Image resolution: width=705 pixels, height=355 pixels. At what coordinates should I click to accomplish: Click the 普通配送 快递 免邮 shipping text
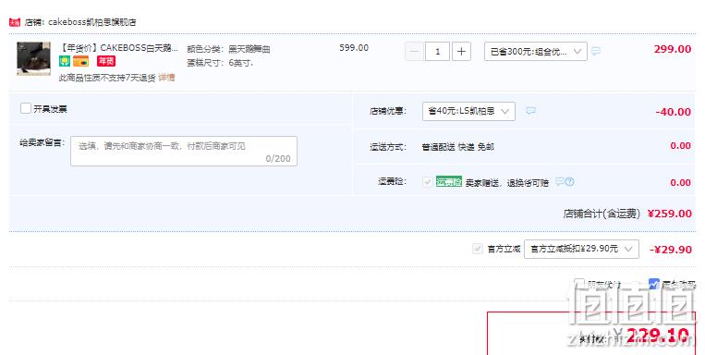(x=457, y=147)
